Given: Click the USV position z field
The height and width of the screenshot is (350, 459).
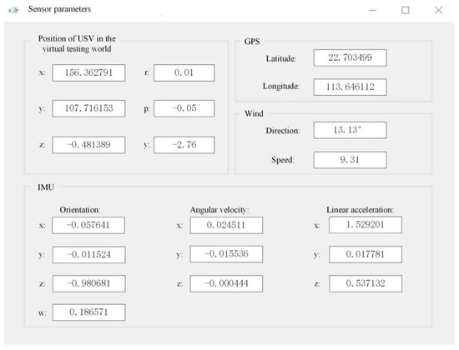Looking at the screenshot, I should [x=88, y=145].
